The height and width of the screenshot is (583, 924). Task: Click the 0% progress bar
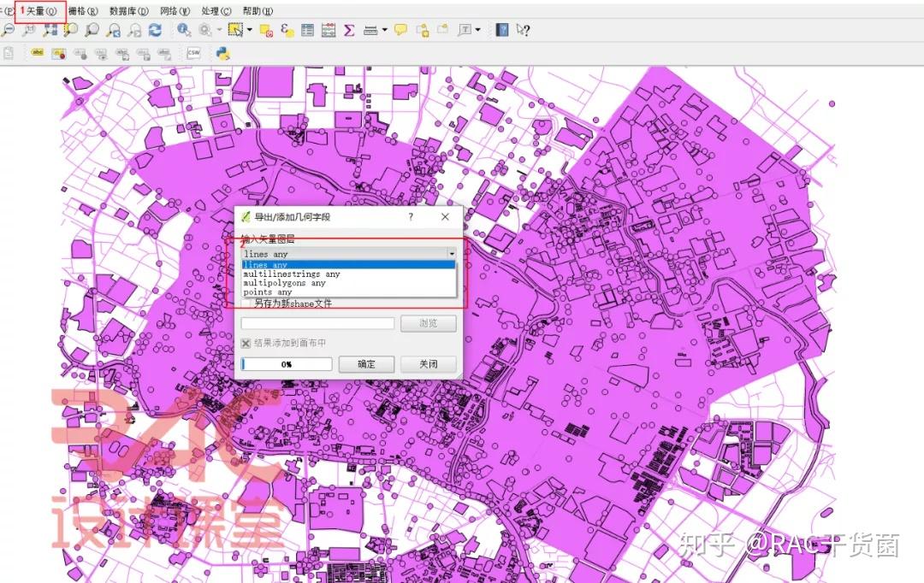pos(287,364)
